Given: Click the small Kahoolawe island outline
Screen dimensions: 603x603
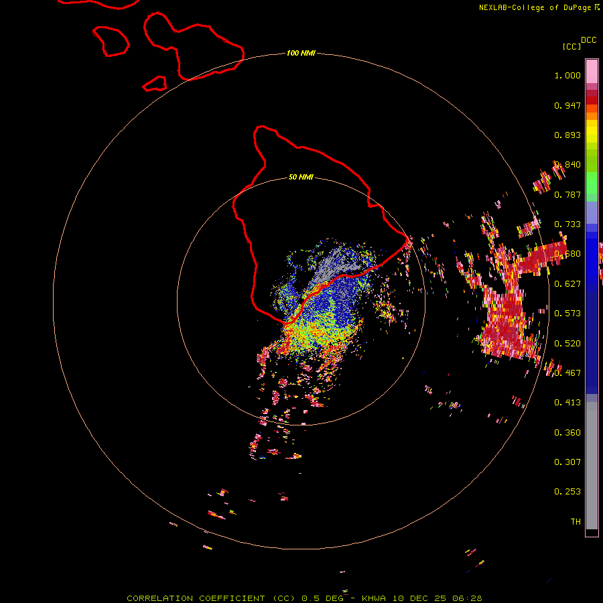Looking at the screenshot, I should coord(155,84).
